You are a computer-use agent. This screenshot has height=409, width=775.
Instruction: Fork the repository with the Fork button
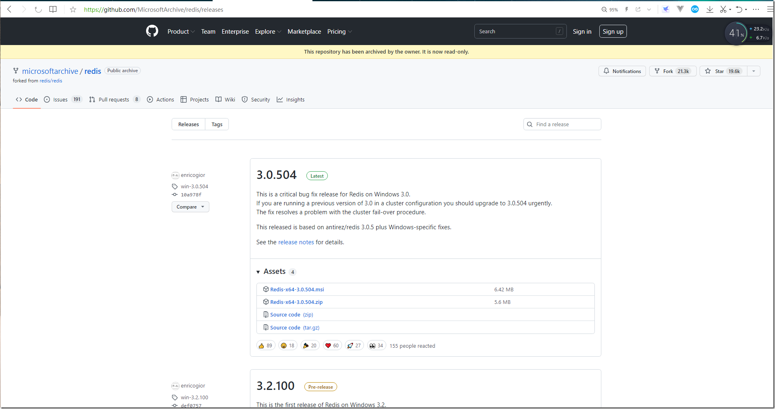click(673, 71)
